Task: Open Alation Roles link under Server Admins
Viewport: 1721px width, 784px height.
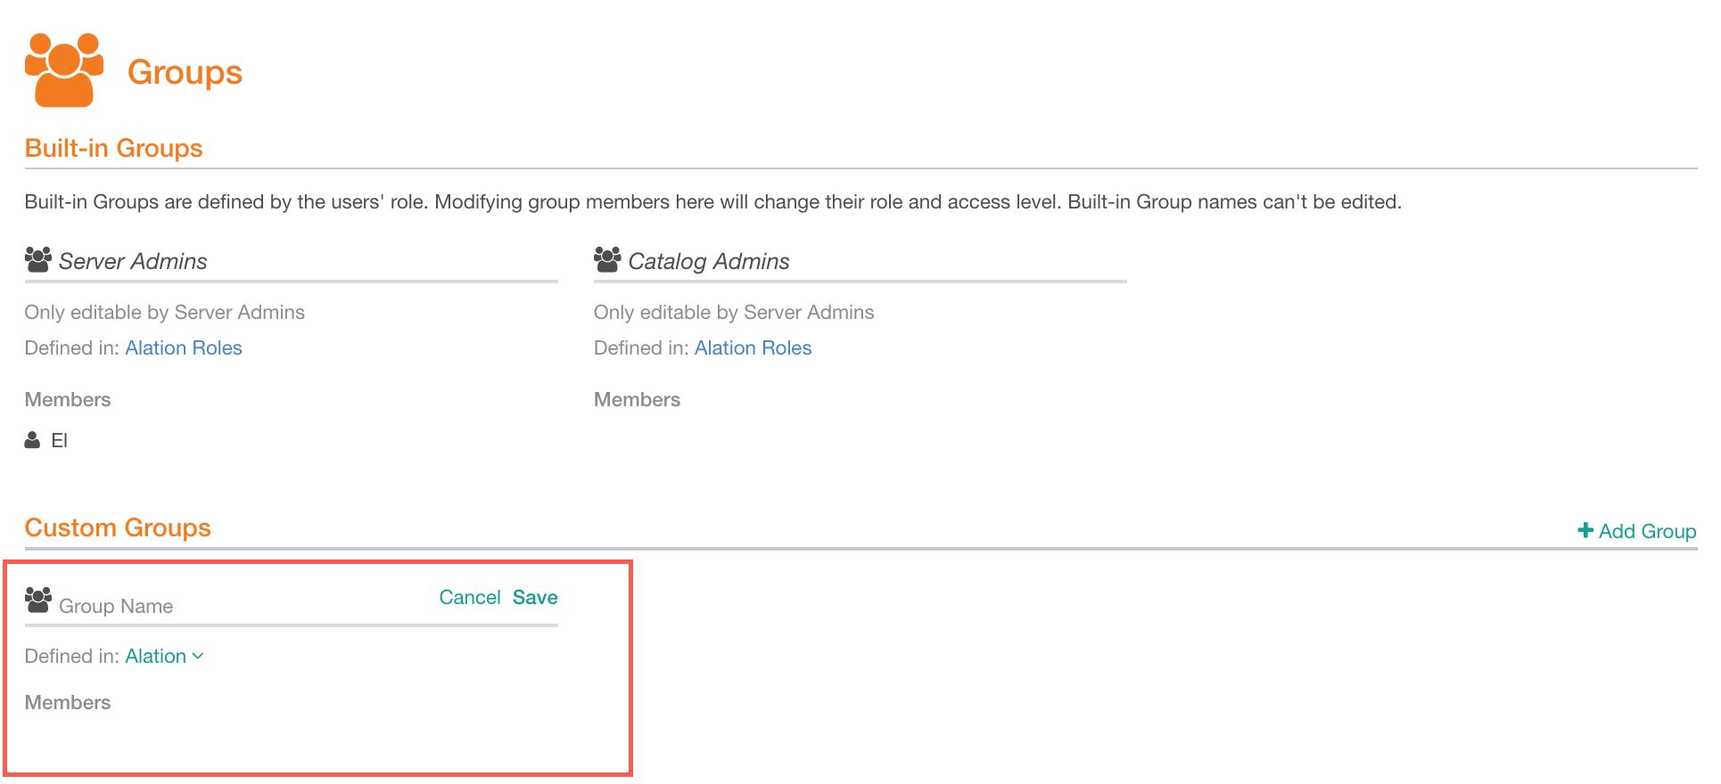Action: [x=184, y=347]
